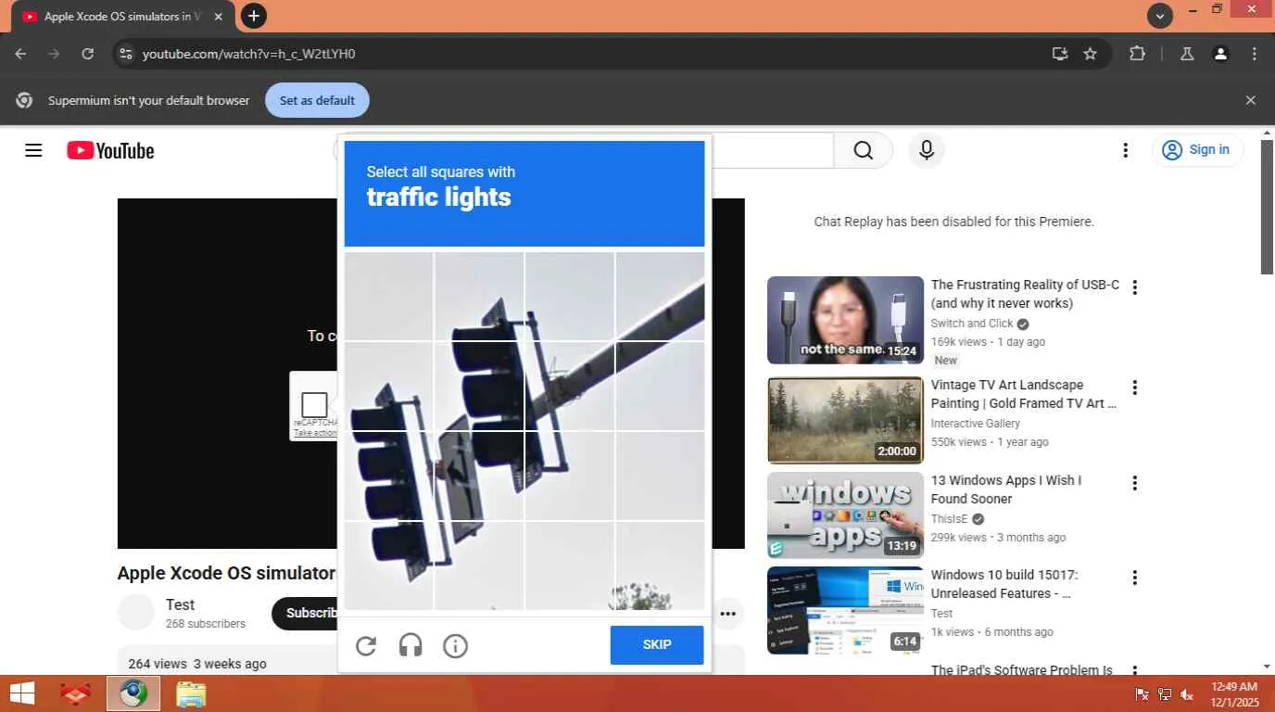Open more options for the USB-C video
1275x712 pixels.
point(1134,287)
